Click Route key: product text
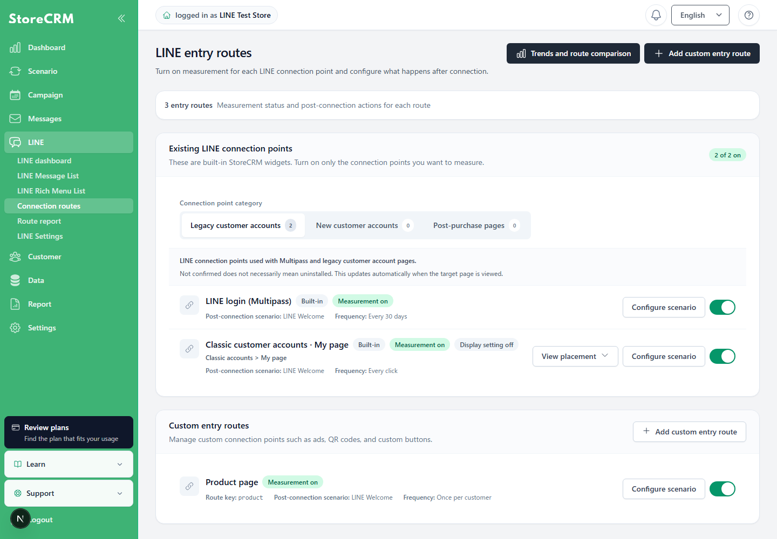 [234, 497]
